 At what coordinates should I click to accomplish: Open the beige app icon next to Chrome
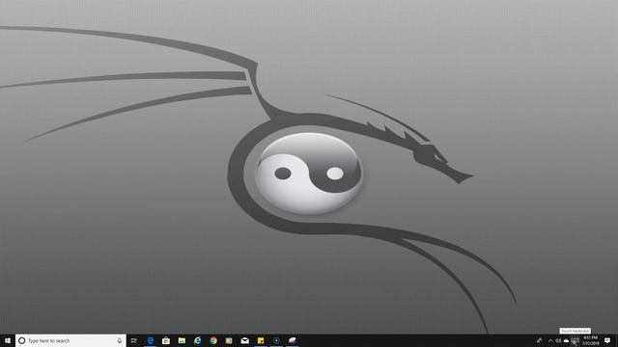point(229,340)
